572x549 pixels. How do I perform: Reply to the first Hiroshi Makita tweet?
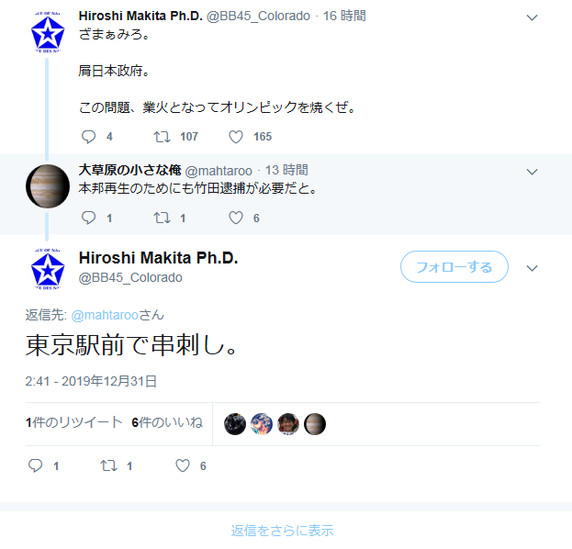click(88, 137)
